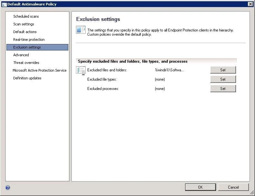Select Scan settings in sidebar
Viewport: 255px width, 196px height.
[x=24, y=24]
